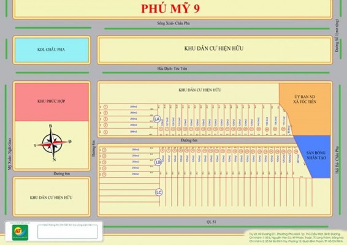This screenshot has width=347, height=245.
Task: Click the Hắc Dịch- Tóc Tiên road label
Action: point(172,69)
